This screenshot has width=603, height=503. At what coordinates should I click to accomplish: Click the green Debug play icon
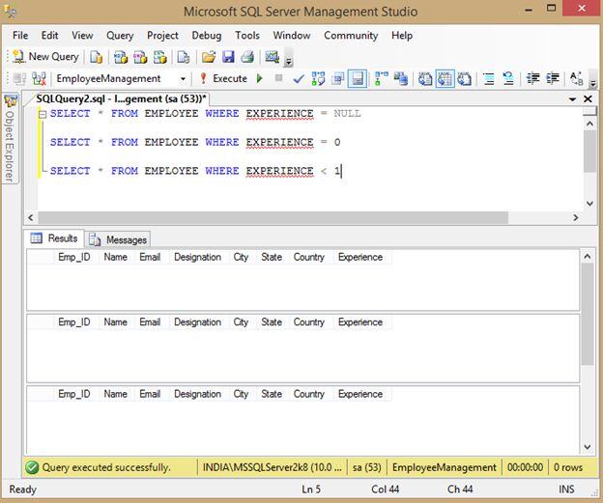pos(258,78)
